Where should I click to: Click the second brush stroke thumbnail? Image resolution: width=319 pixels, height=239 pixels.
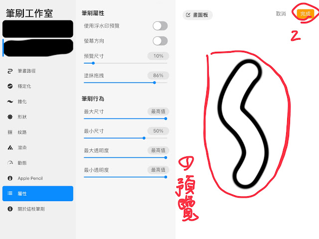(x=38, y=48)
